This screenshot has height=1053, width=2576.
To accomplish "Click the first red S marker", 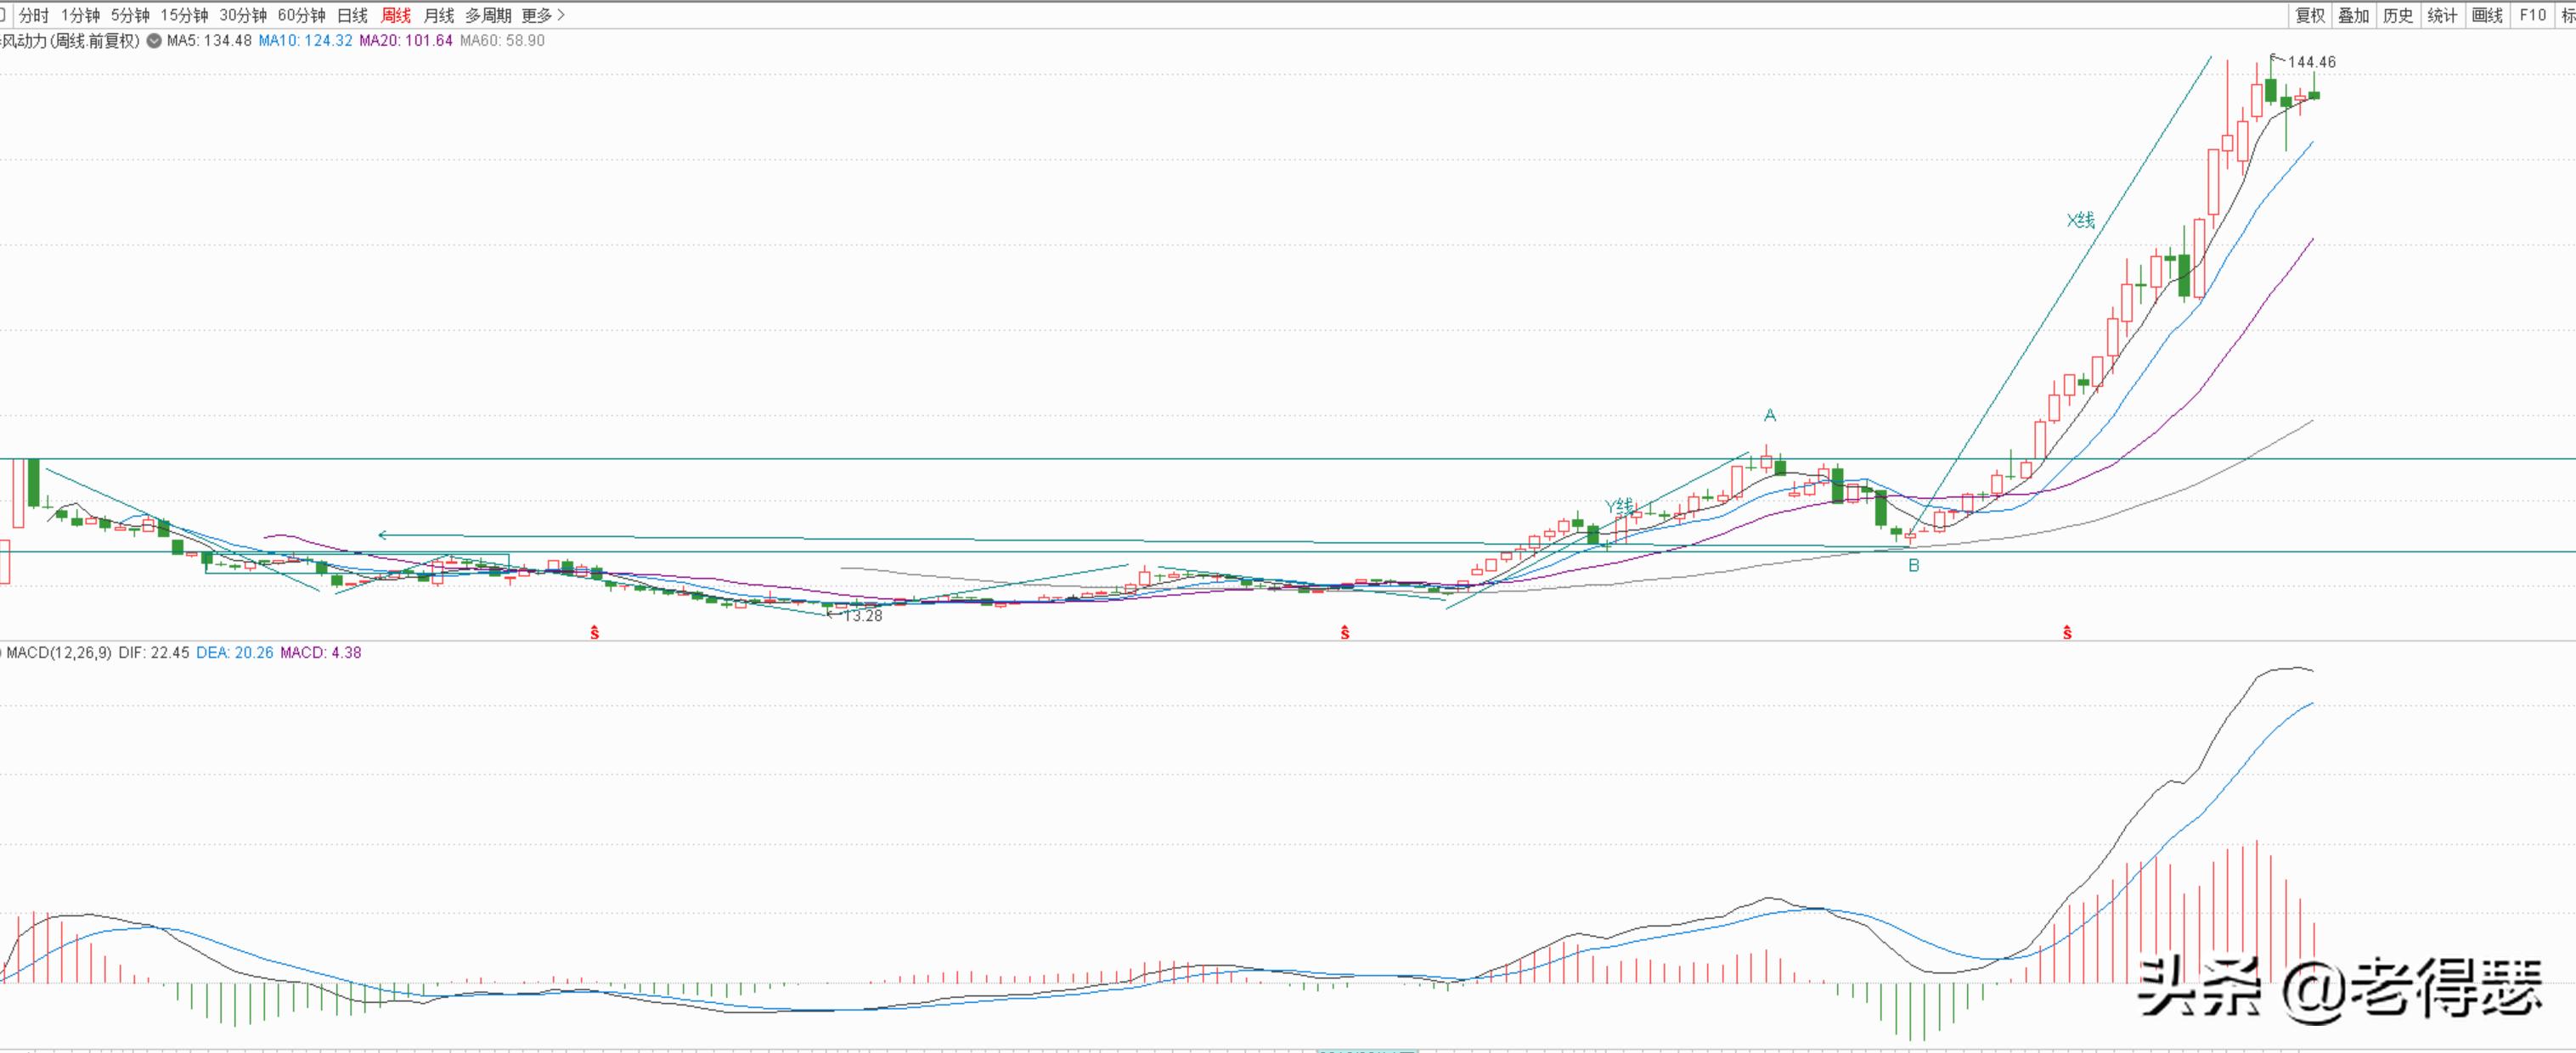I will pyautogui.click(x=594, y=632).
